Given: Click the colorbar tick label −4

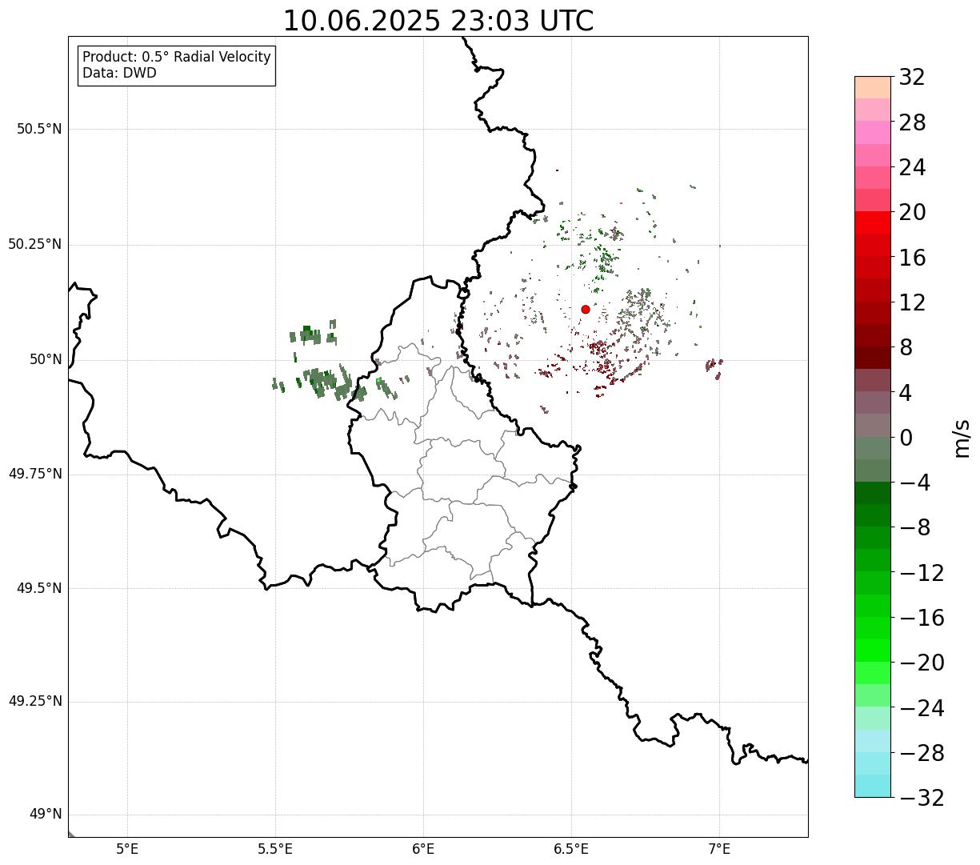Looking at the screenshot, I should point(914,483).
